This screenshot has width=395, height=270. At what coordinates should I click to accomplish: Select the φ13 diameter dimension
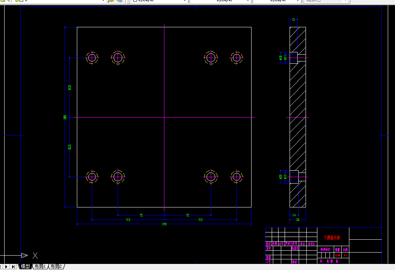[x=285, y=177]
